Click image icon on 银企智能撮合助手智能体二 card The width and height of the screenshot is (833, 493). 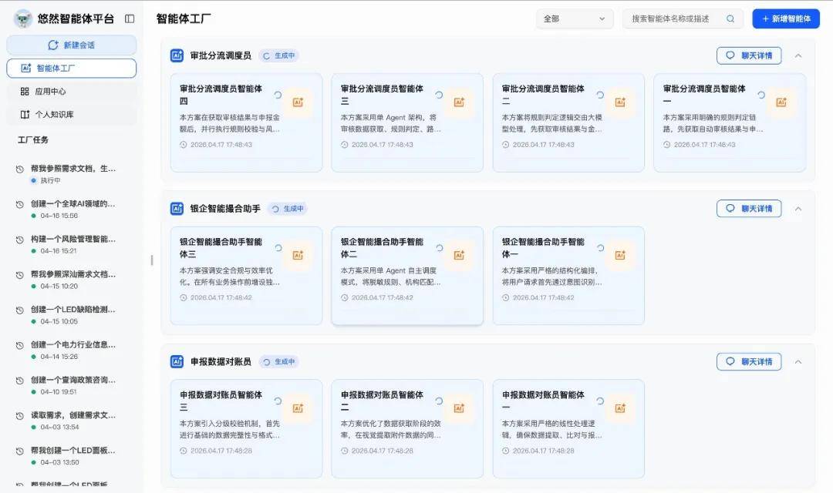[x=460, y=255]
